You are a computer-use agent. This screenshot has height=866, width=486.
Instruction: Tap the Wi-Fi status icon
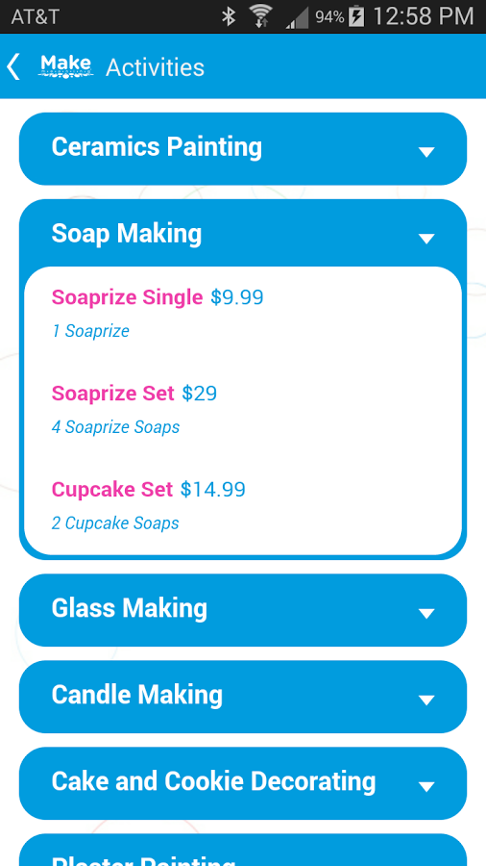[x=260, y=16]
